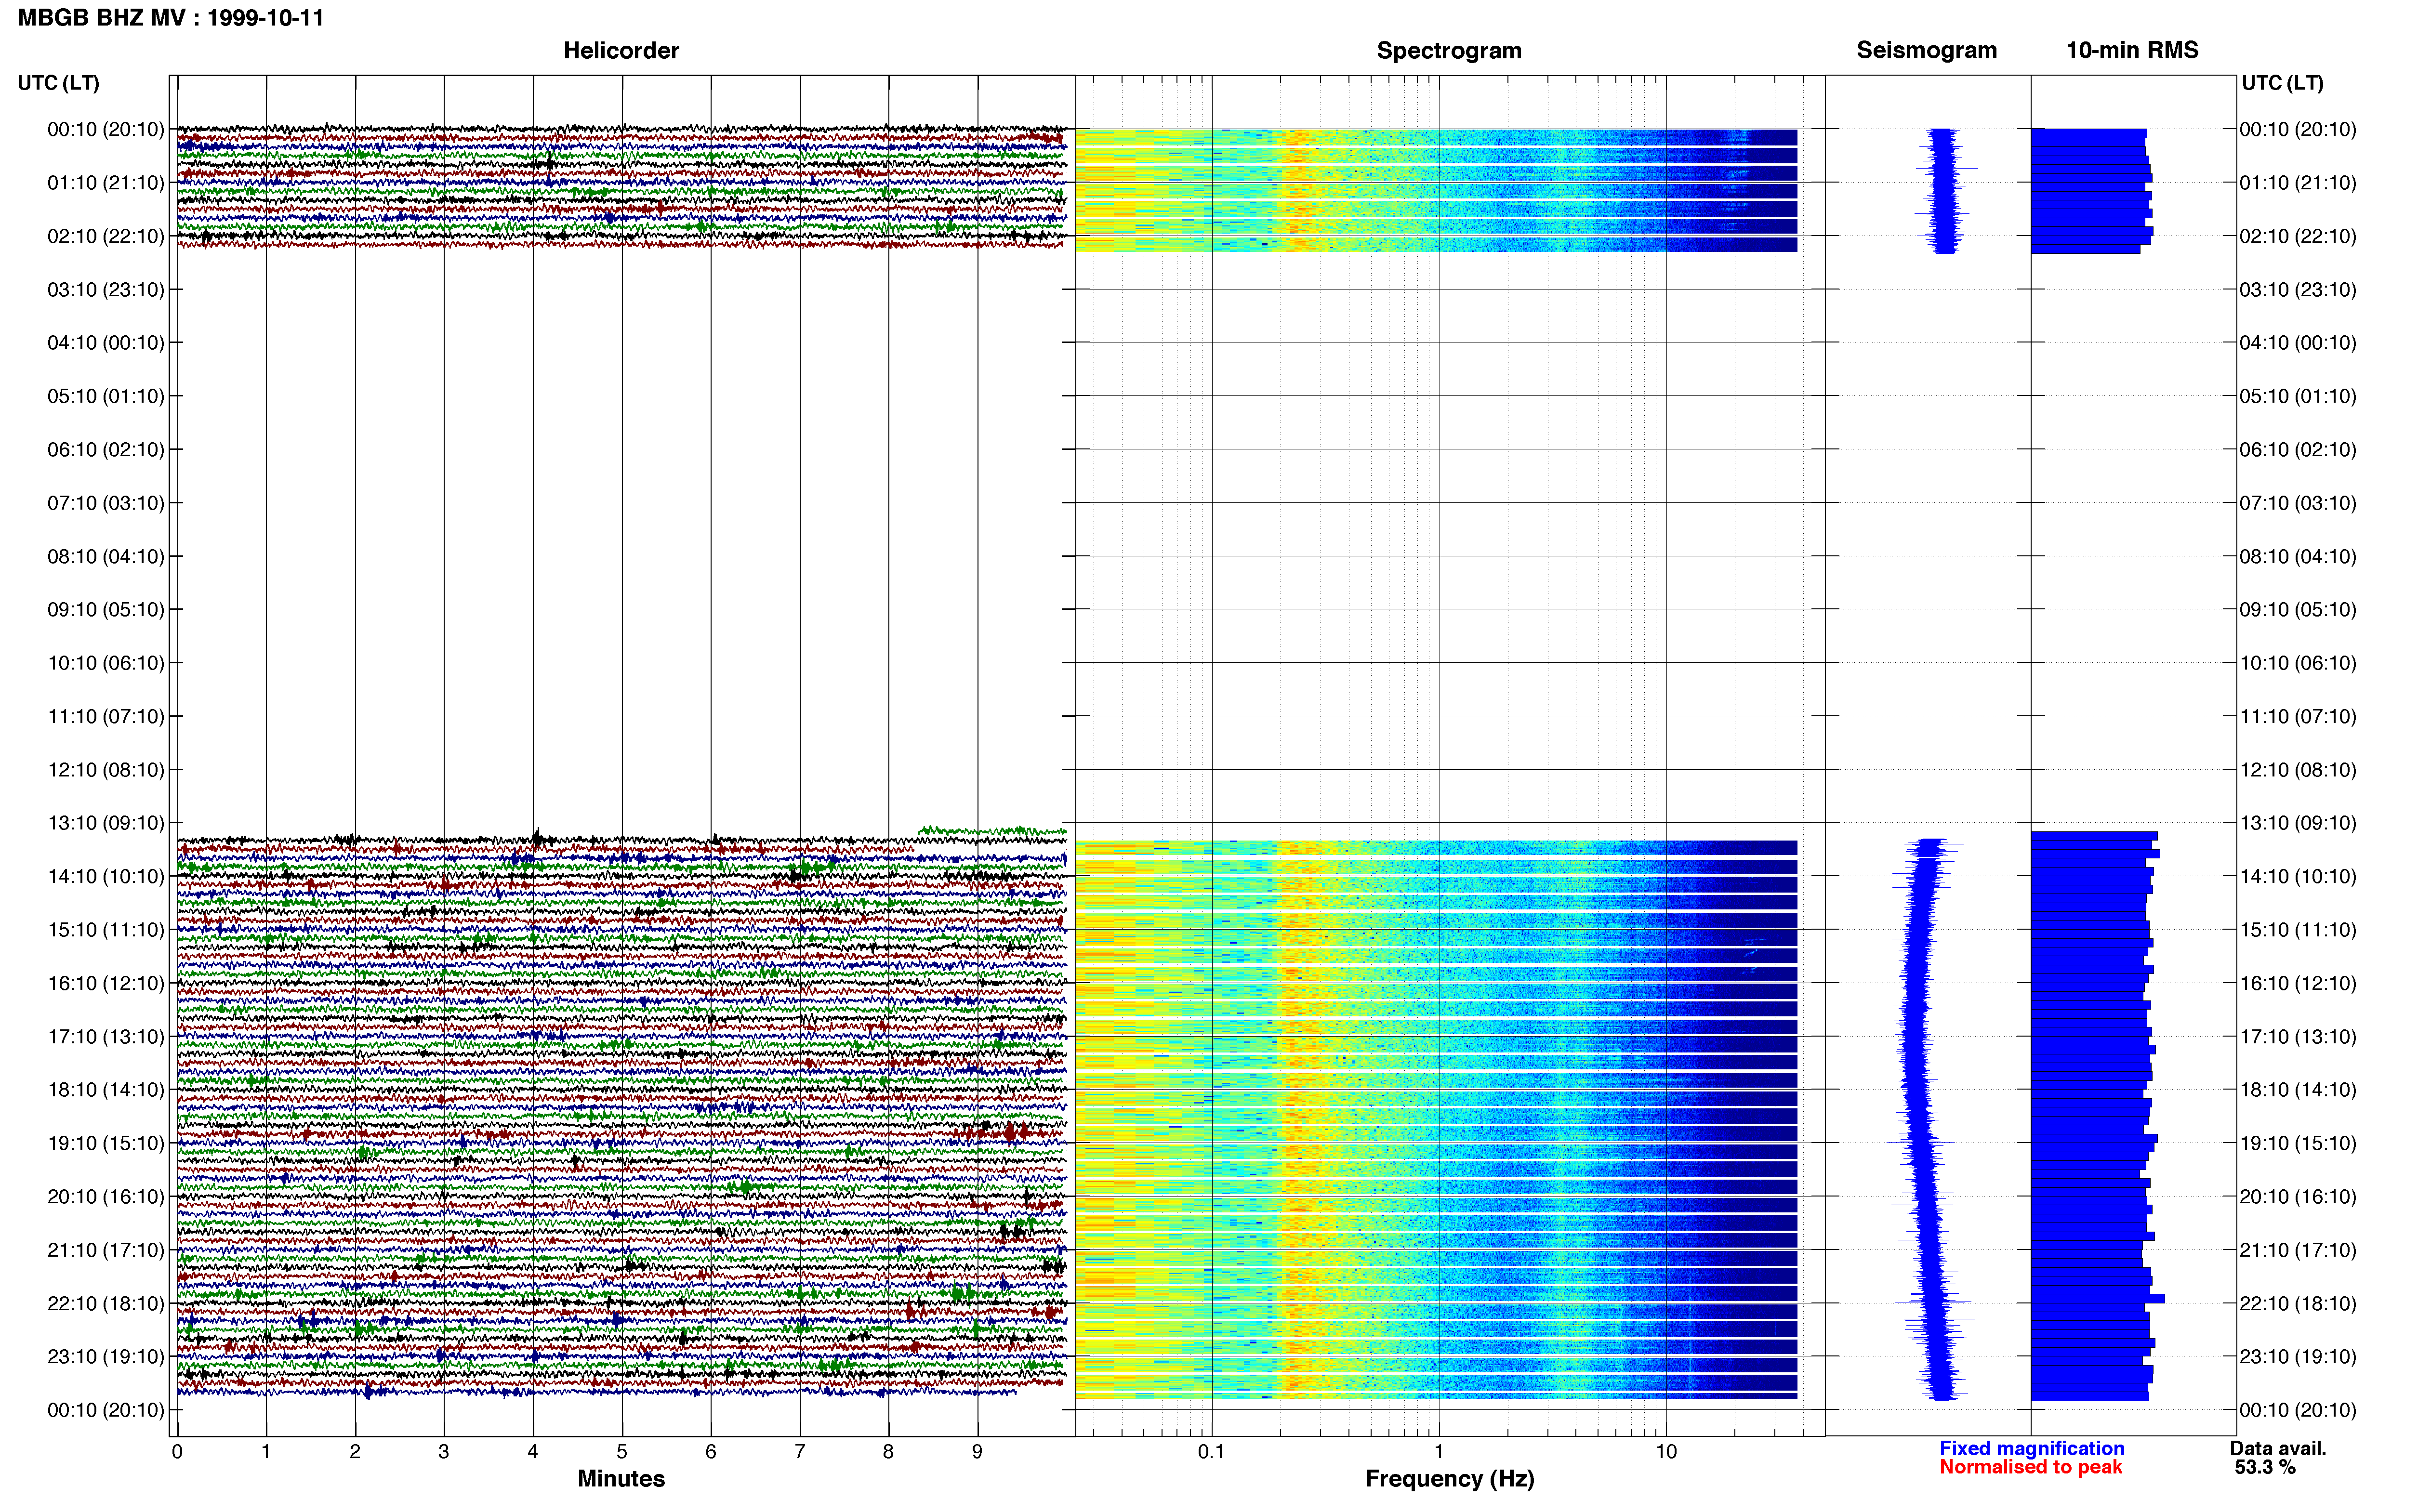Click the left 'UTC (LT)' axis label
Image resolution: width=2418 pixels, height=1512 pixels.
(59, 83)
